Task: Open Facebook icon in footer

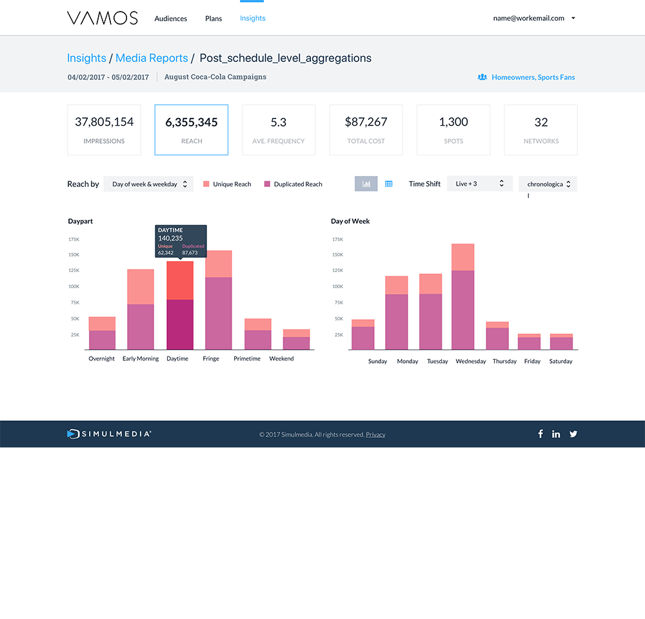Action: [541, 434]
